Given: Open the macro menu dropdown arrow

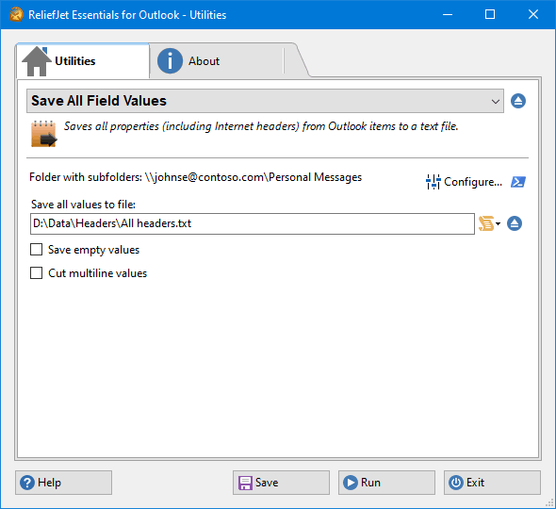Looking at the screenshot, I should coord(498,223).
